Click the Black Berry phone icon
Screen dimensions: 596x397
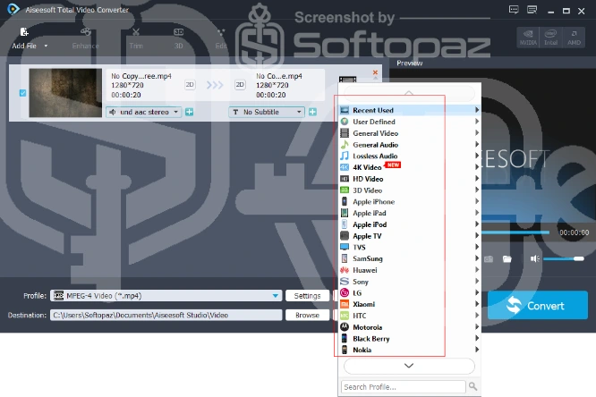345,339
